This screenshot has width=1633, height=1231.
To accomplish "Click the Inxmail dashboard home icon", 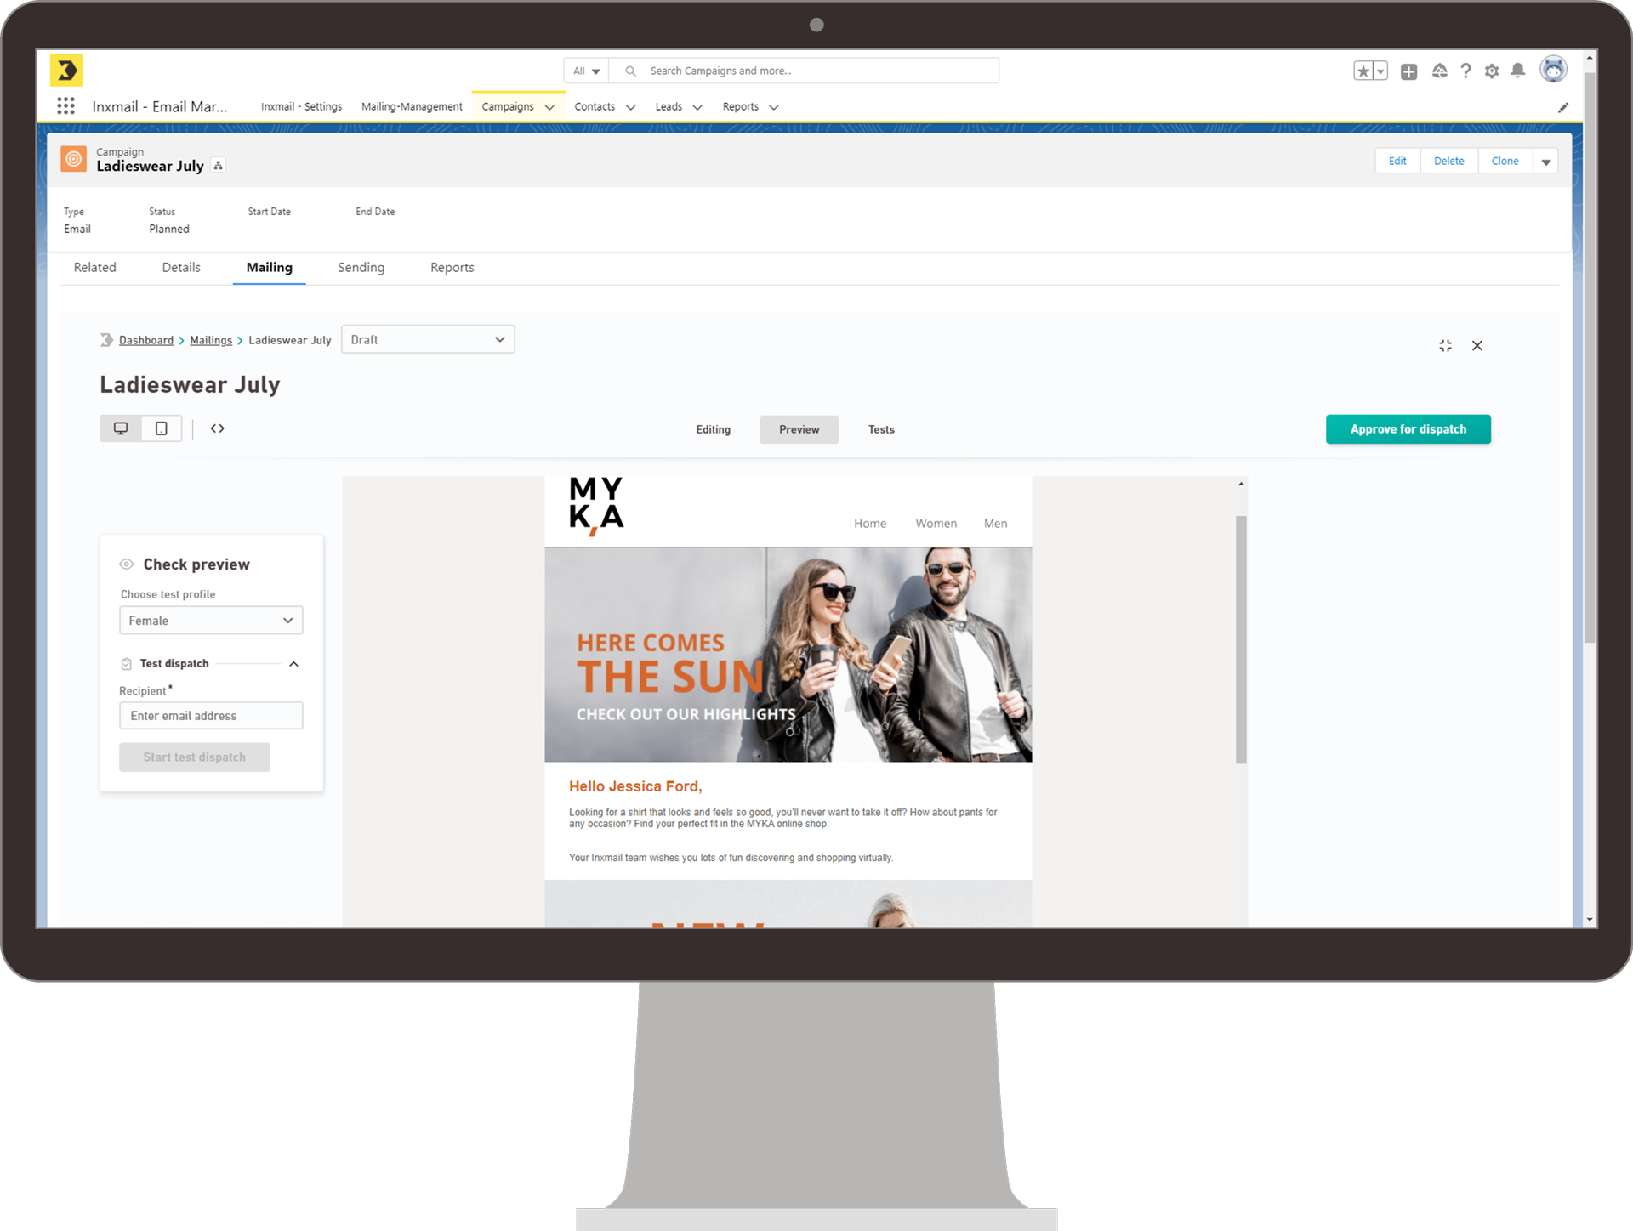I will 109,339.
